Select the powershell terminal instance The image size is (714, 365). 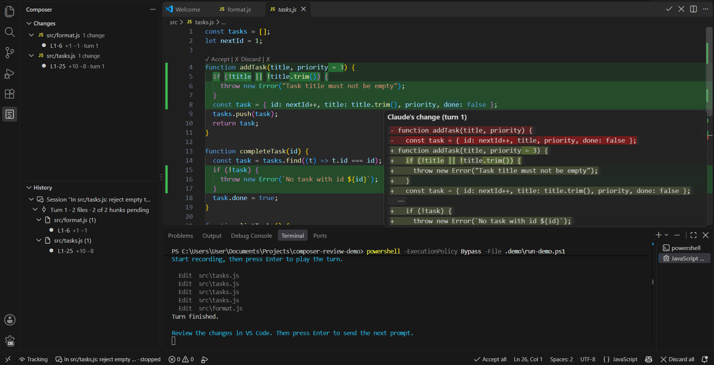(x=684, y=248)
